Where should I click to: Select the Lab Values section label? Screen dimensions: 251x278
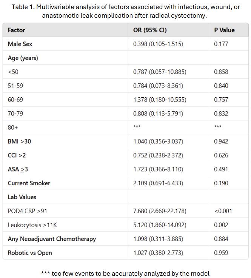[22, 197]
